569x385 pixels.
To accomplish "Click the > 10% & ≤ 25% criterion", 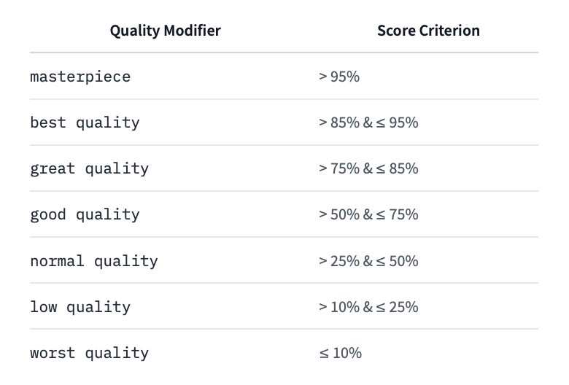I will (x=368, y=307).
